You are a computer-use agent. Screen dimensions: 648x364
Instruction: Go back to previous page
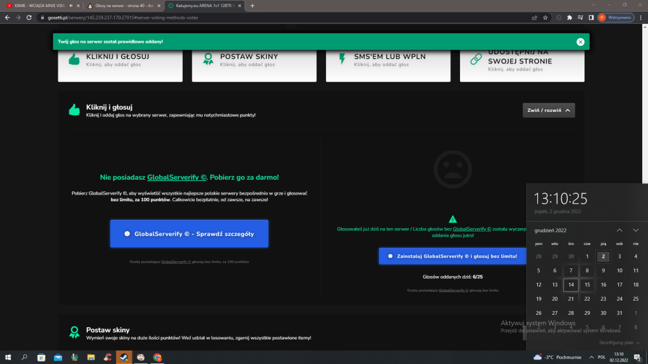point(7,17)
